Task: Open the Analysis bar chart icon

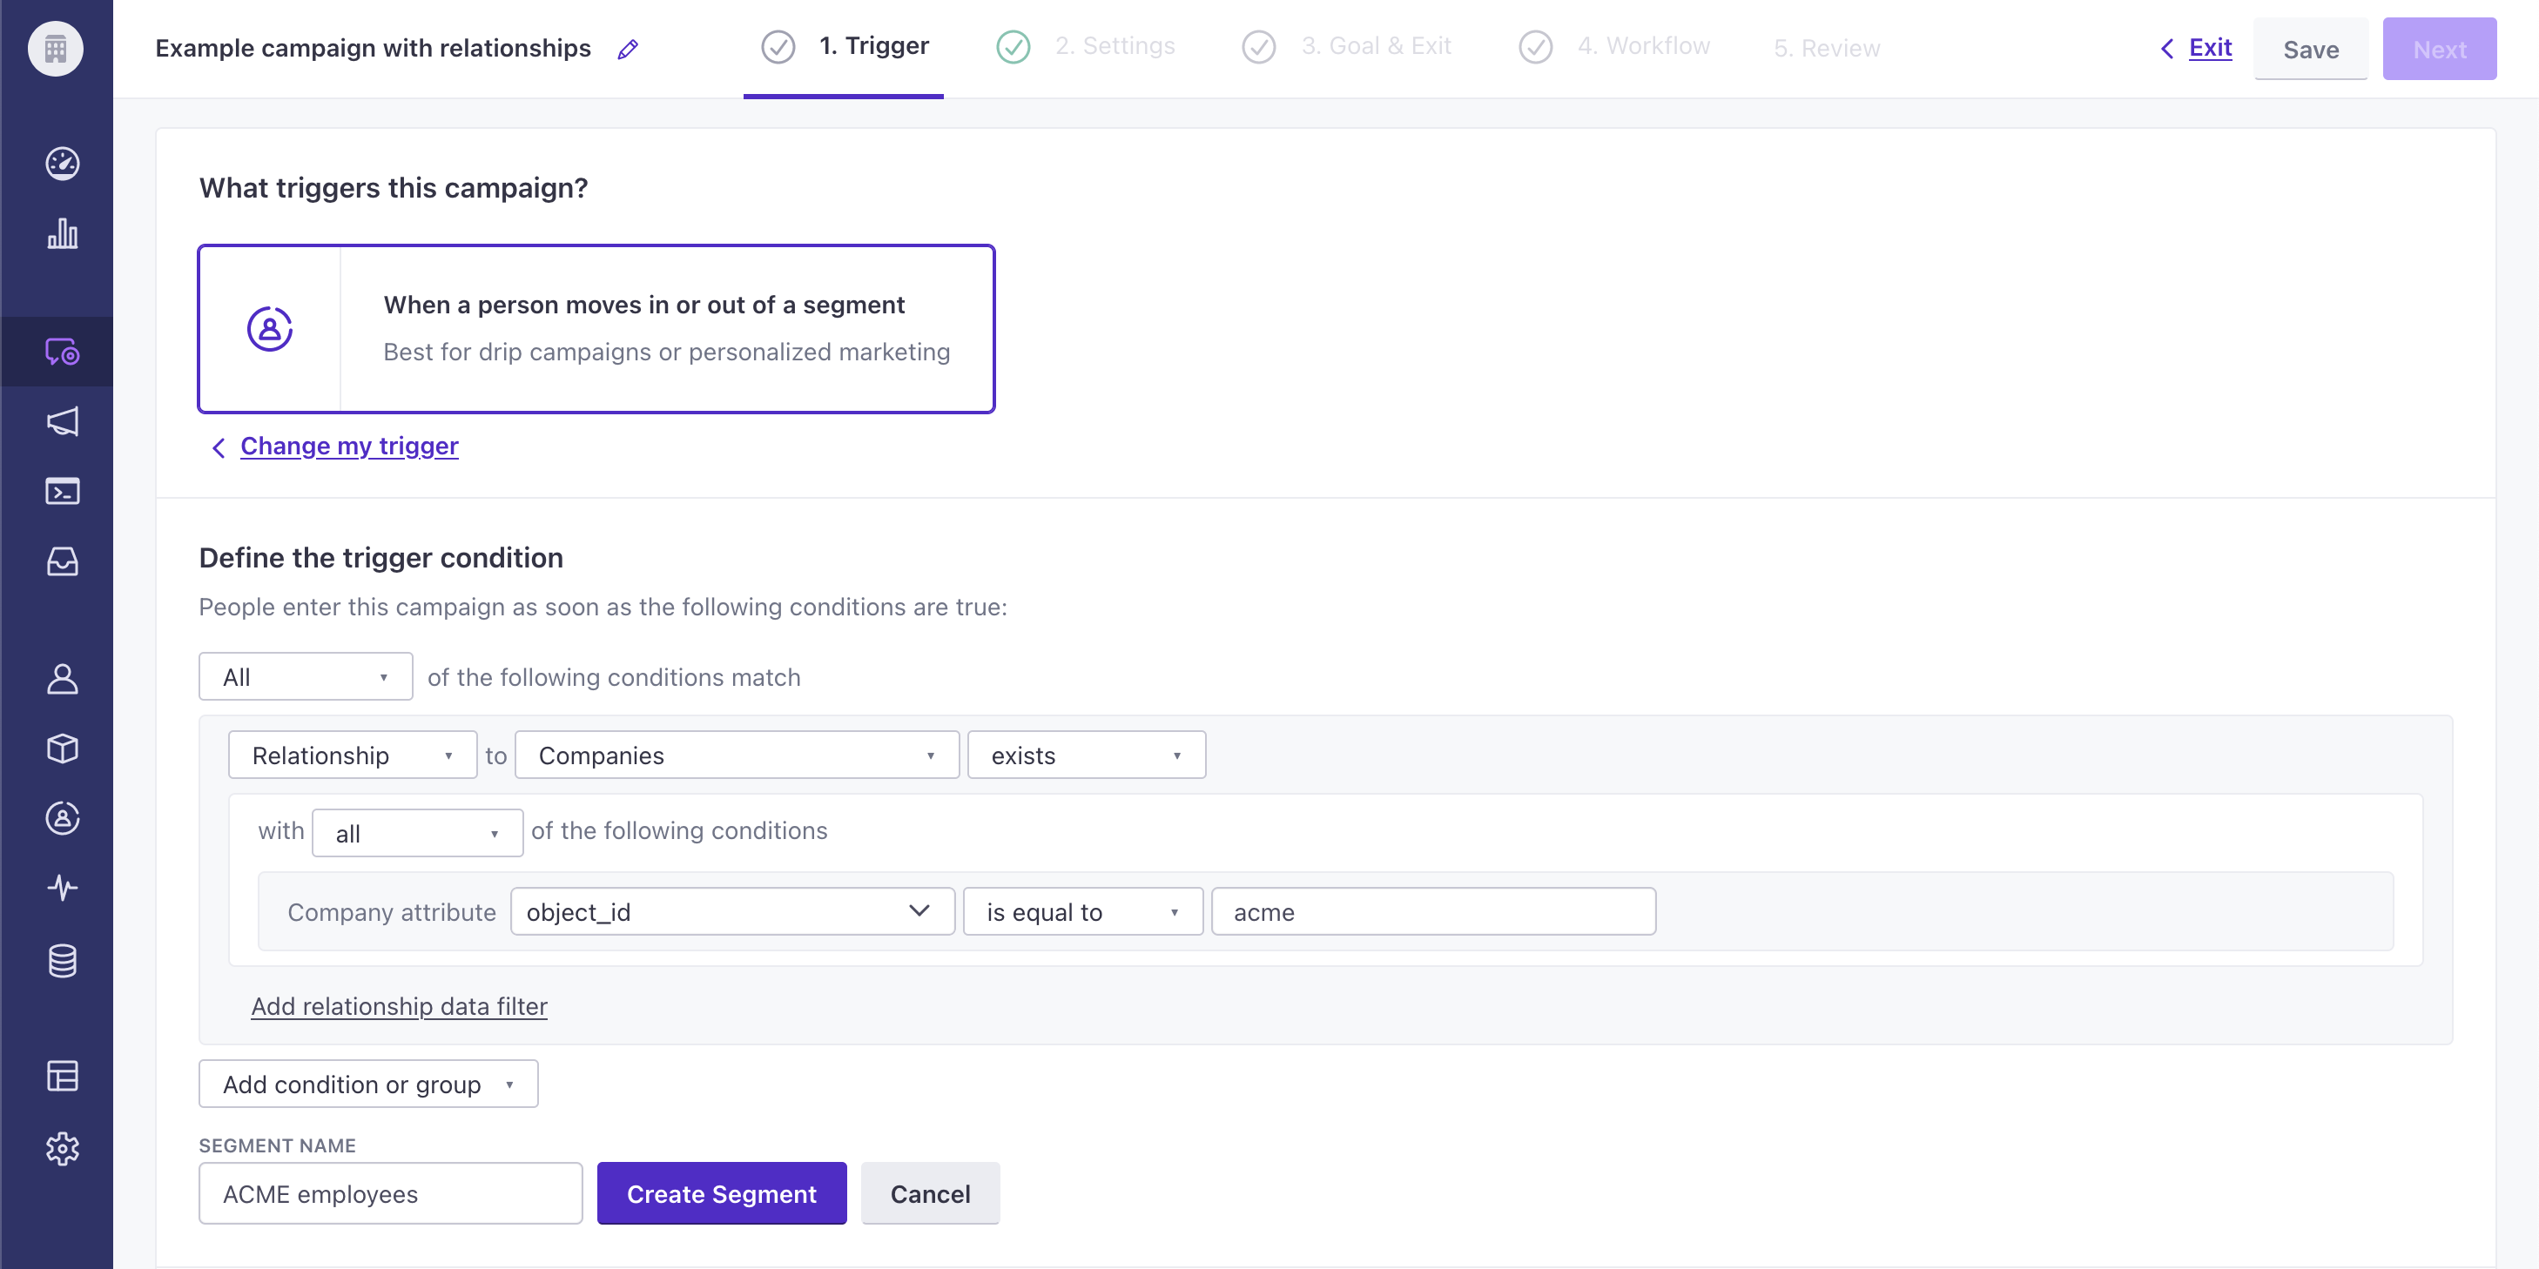Action: pos(62,233)
